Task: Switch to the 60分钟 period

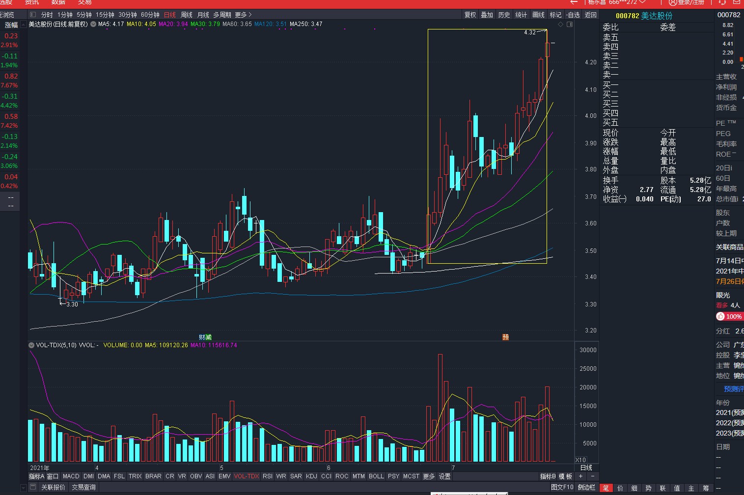Action: [150, 15]
